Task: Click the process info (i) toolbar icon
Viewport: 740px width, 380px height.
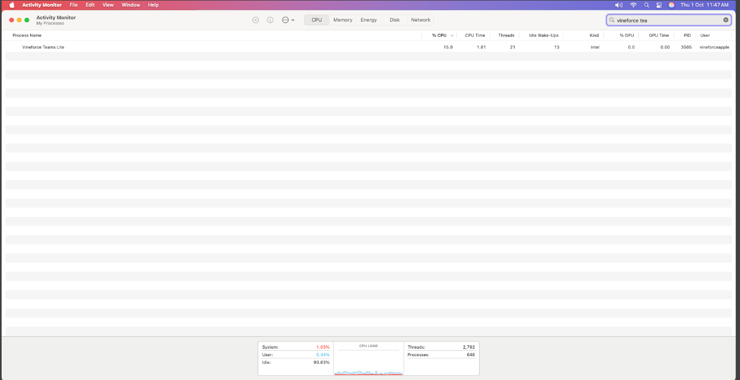Action: tap(270, 20)
